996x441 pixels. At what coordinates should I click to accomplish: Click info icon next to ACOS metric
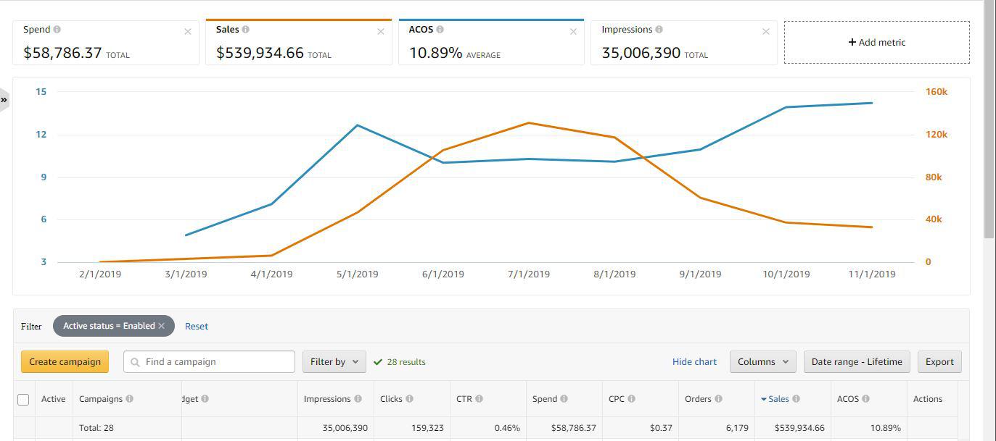440,30
